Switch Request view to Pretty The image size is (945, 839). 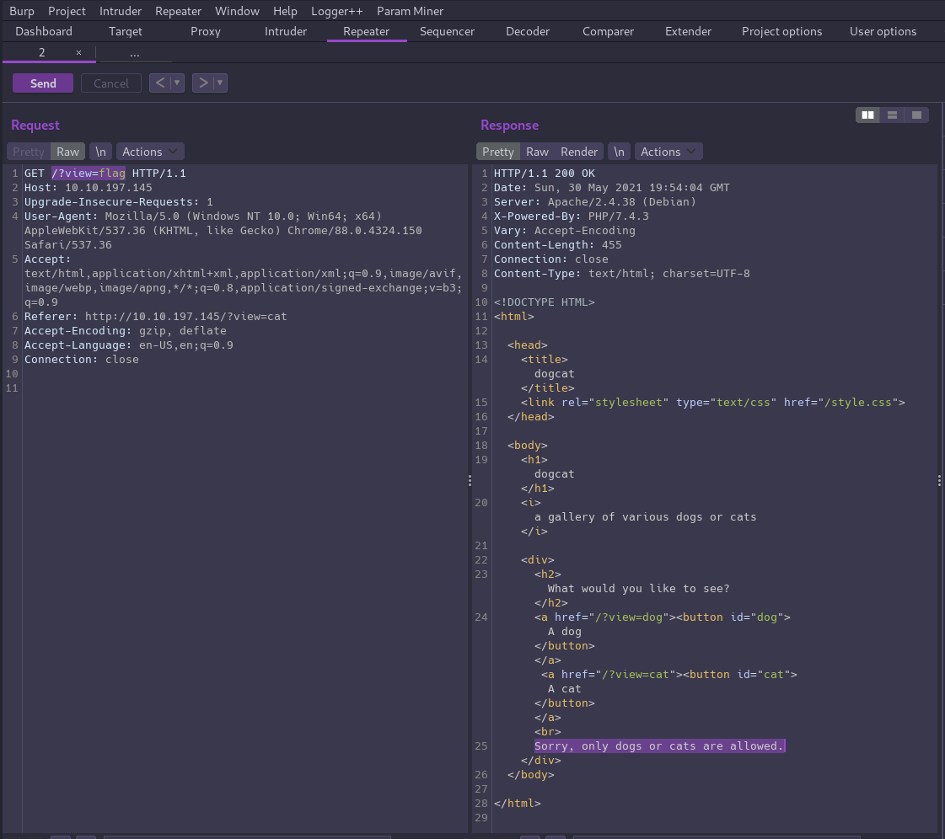[29, 152]
